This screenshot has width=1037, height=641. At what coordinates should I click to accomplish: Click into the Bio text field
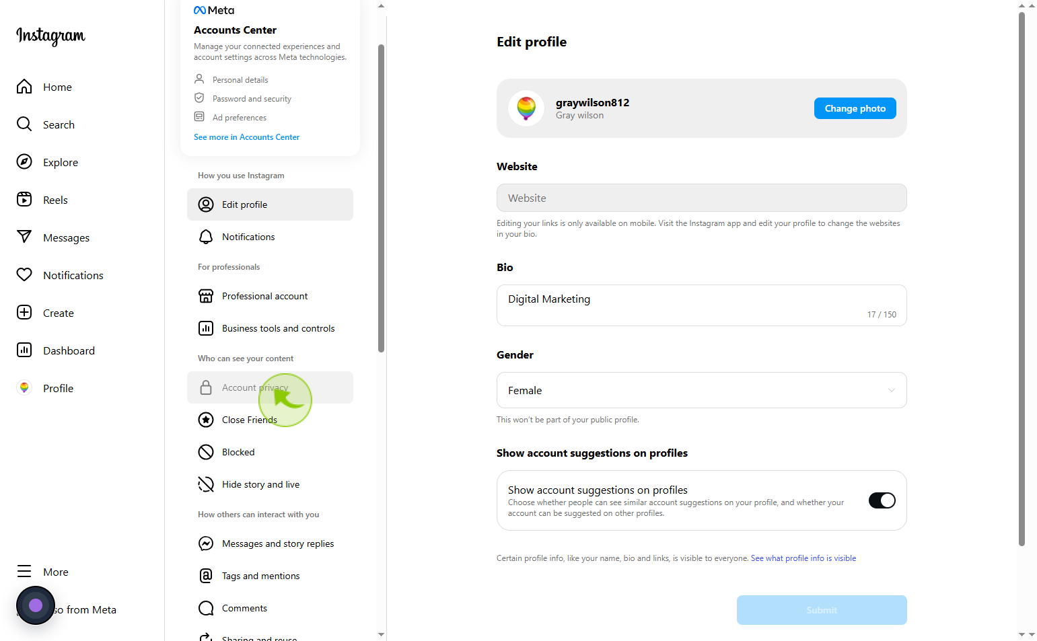click(701, 305)
